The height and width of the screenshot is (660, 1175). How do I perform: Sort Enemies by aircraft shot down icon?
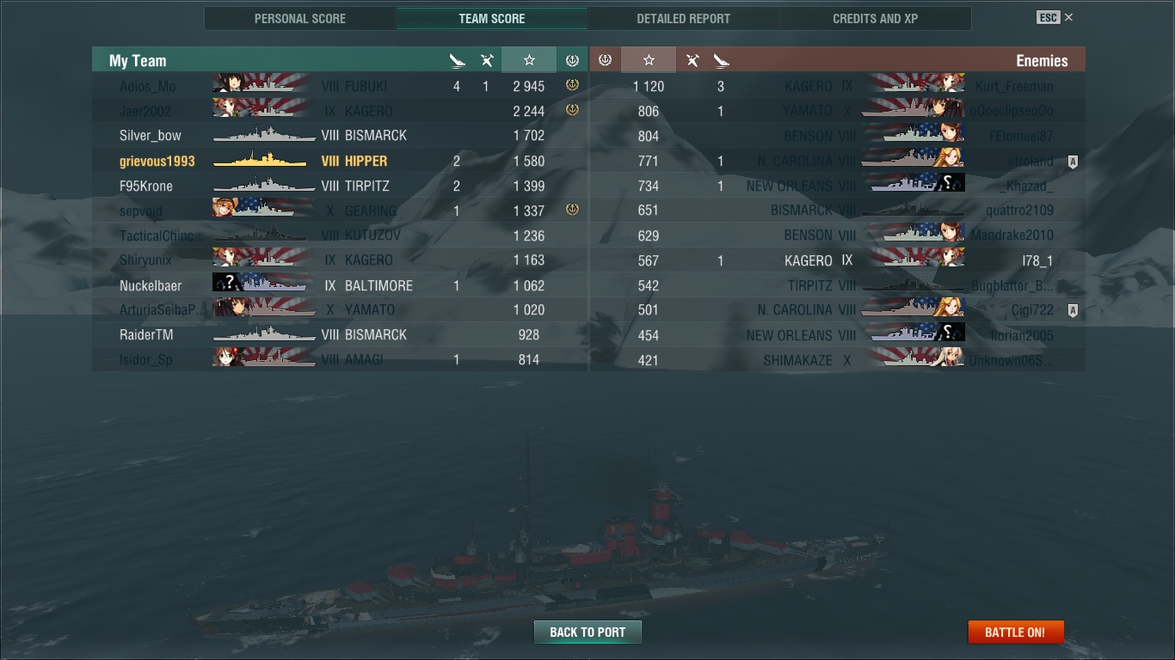coord(692,60)
